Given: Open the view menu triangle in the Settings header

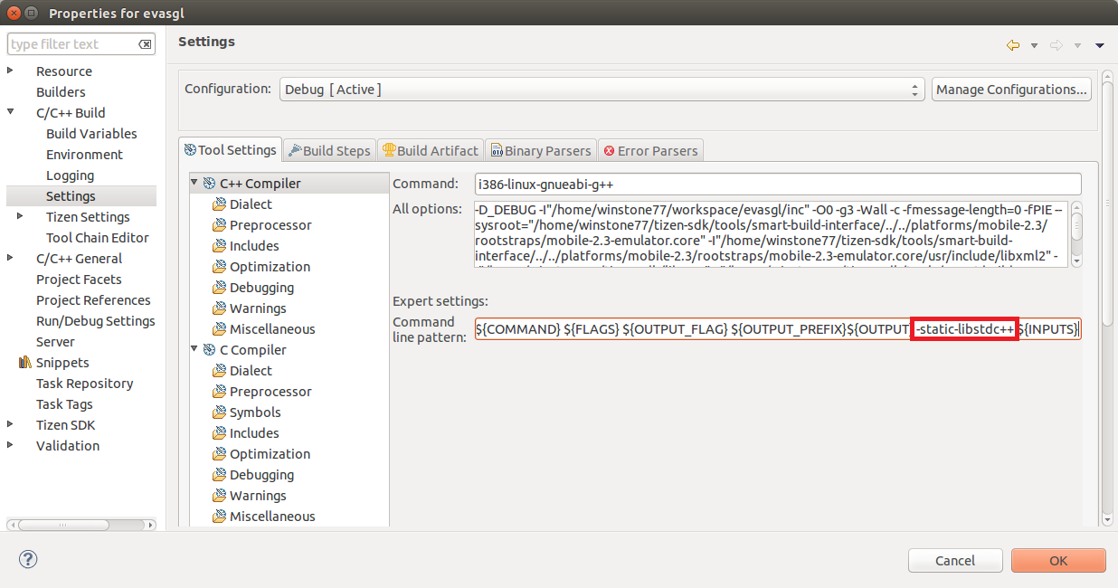Looking at the screenshot, I should click(1100, 45).
